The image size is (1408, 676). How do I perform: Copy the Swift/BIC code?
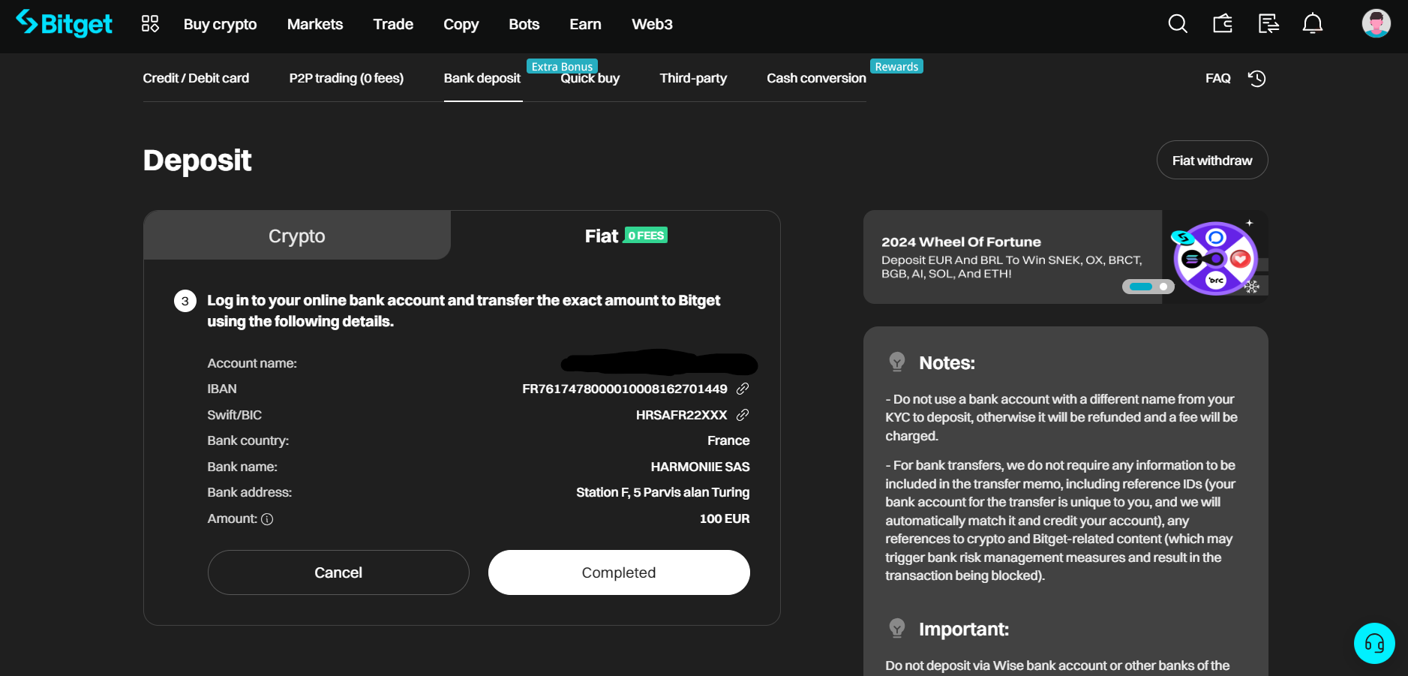[x=743, y=415]
